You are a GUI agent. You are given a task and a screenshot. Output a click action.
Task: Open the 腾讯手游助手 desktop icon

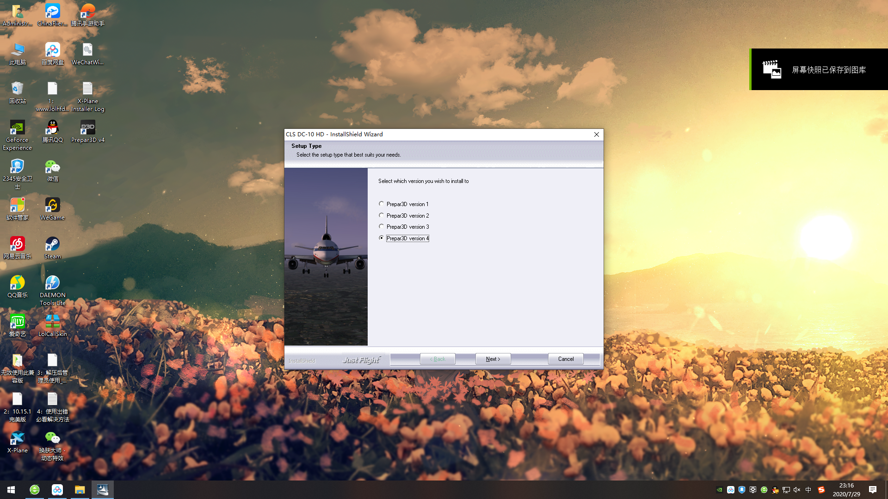(x=87, y=15)
